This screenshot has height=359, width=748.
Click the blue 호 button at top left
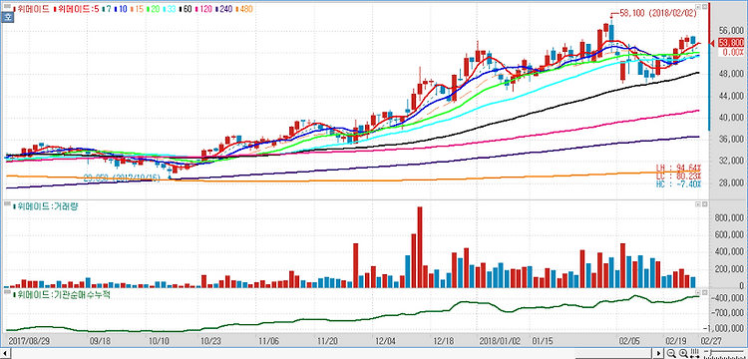click(x=8, y=18)
